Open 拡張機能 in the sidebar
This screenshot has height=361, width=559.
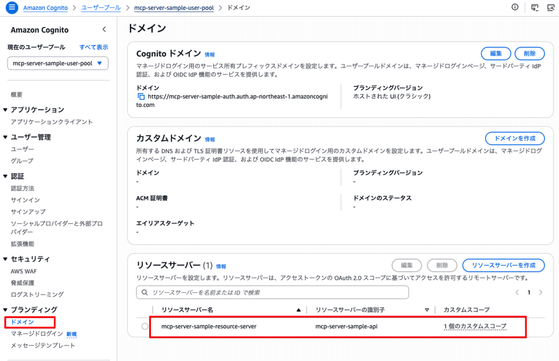22,244
